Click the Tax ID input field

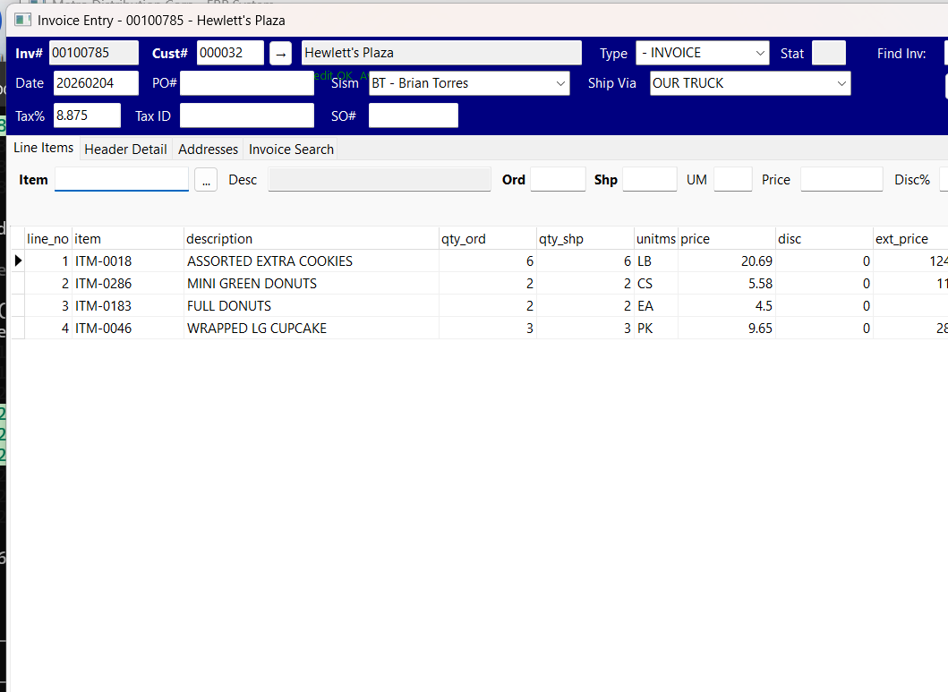point(246,115)
